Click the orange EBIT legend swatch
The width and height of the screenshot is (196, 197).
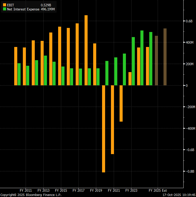[5, 5]
